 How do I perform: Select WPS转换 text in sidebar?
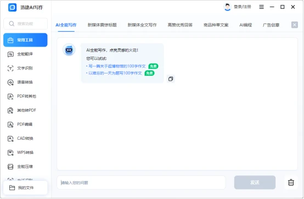25,152
